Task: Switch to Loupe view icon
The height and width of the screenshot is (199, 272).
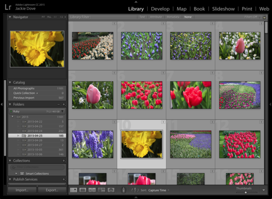Action: tap(83, 190)
